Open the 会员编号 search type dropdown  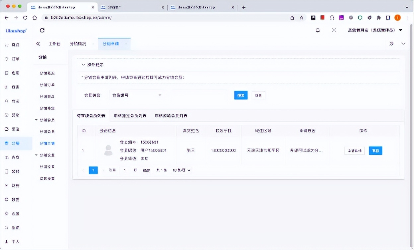pyautogui.click(x=136, y=95)
